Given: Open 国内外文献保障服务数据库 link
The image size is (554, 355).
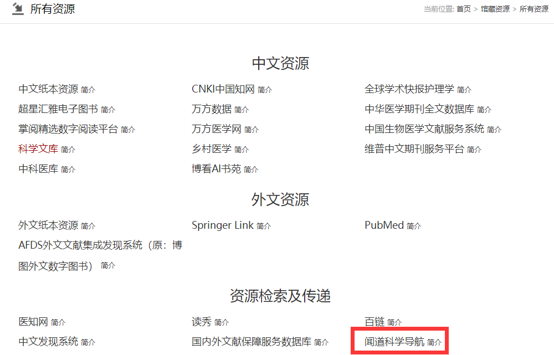Looking at the screenshot, I should pyautogui.click(x=252, y=342).
